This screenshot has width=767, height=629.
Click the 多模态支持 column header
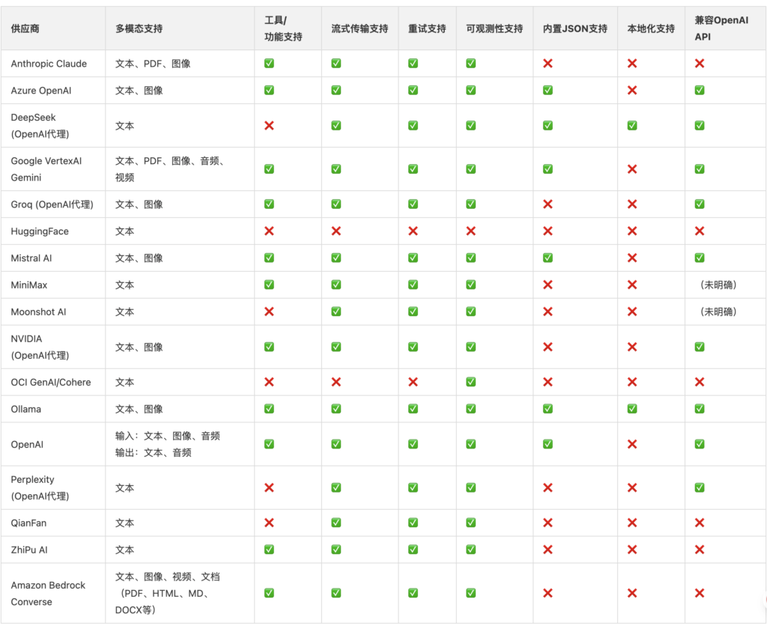click(139, 28)
